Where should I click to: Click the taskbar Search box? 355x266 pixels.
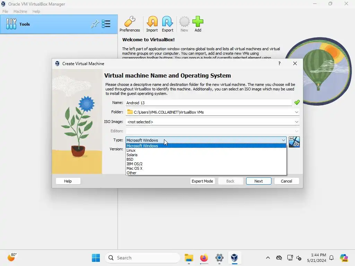point(142,258)
